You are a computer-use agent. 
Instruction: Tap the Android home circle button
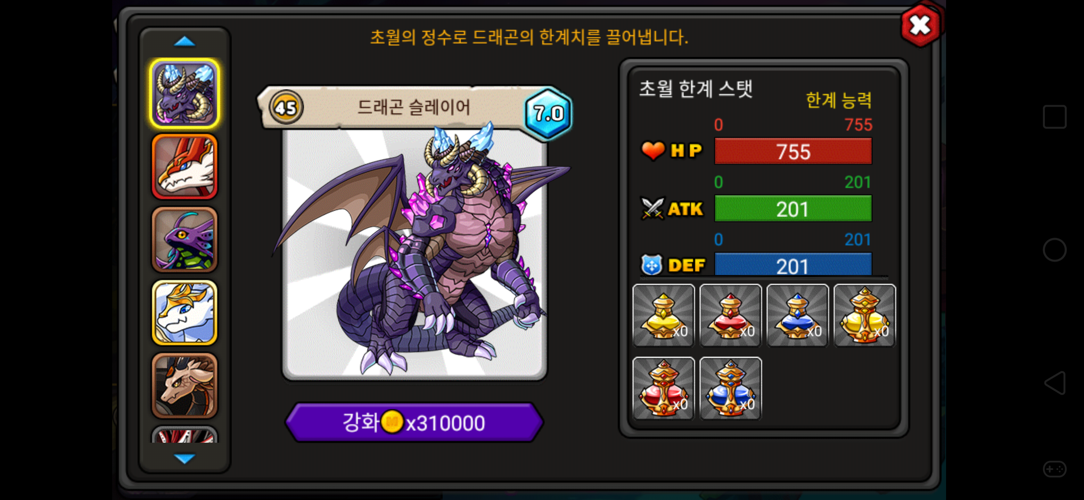click(x=1054, y=250)
